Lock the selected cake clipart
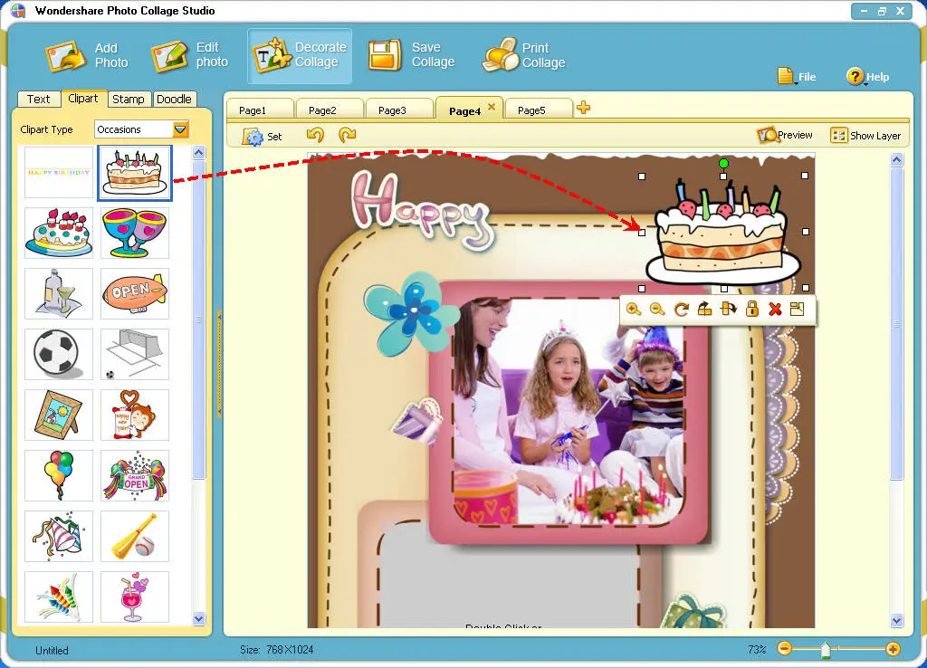This screenshot has width=927, height=668. (752, 310)
